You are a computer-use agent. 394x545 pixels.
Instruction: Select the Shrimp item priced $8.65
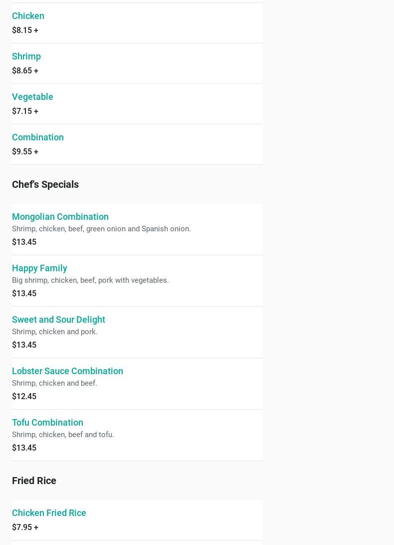[x=26, y=56]
